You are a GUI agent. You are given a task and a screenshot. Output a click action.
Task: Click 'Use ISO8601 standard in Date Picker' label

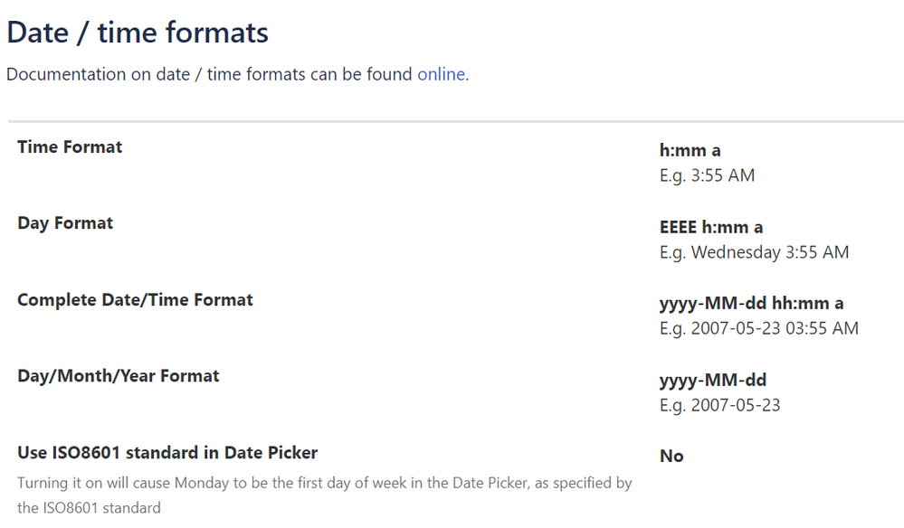click(167, 452)
